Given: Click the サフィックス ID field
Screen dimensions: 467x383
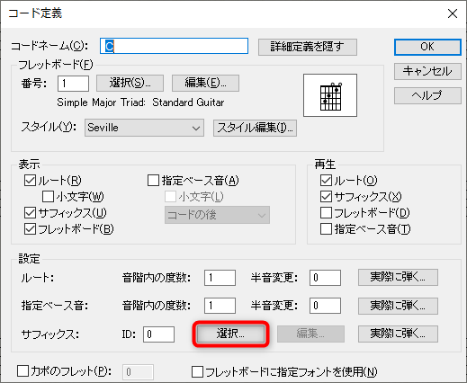Looking at the screenshot, I should click(x=158, y=334).
